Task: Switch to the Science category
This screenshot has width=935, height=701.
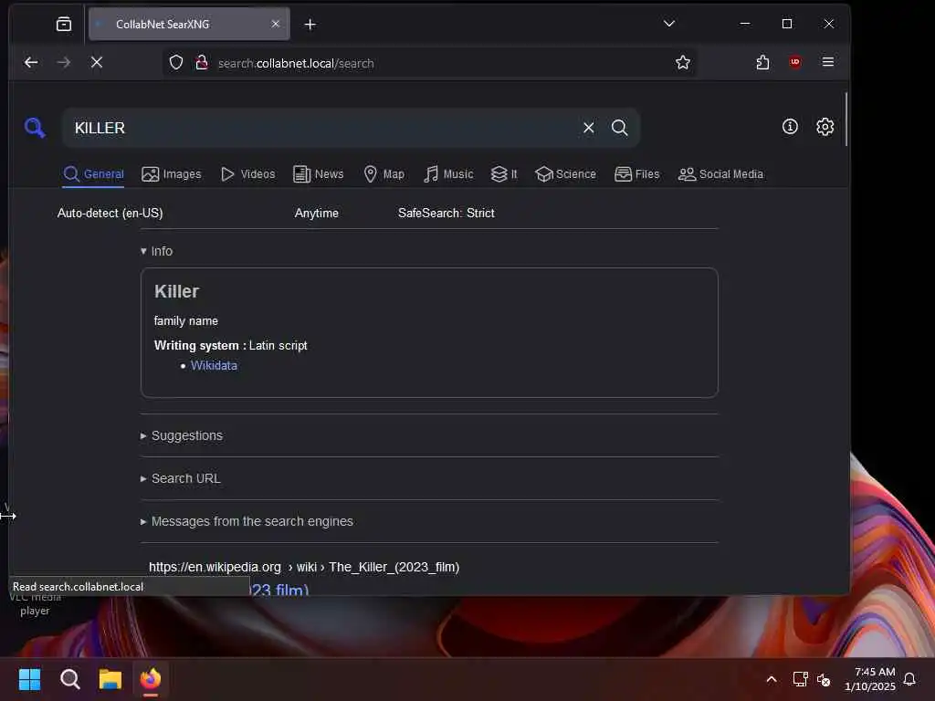Action: (x=565, y=174)
